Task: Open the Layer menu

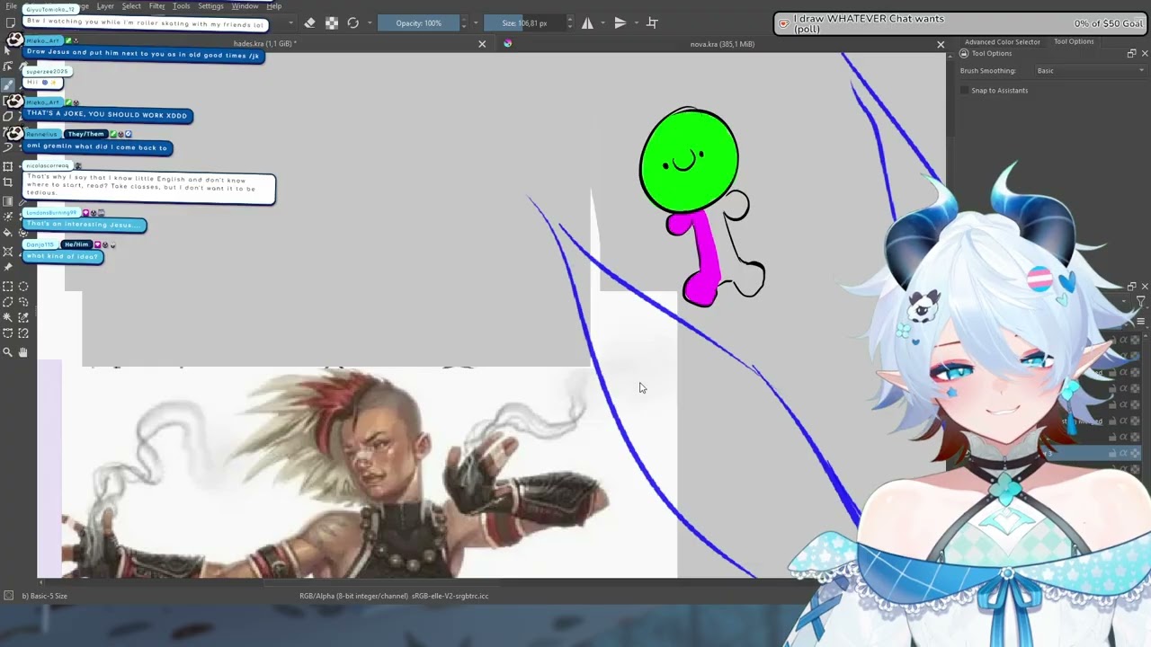Action: pos(105,6)
